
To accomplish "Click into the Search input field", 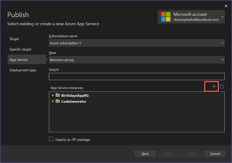I will point(136,77).
